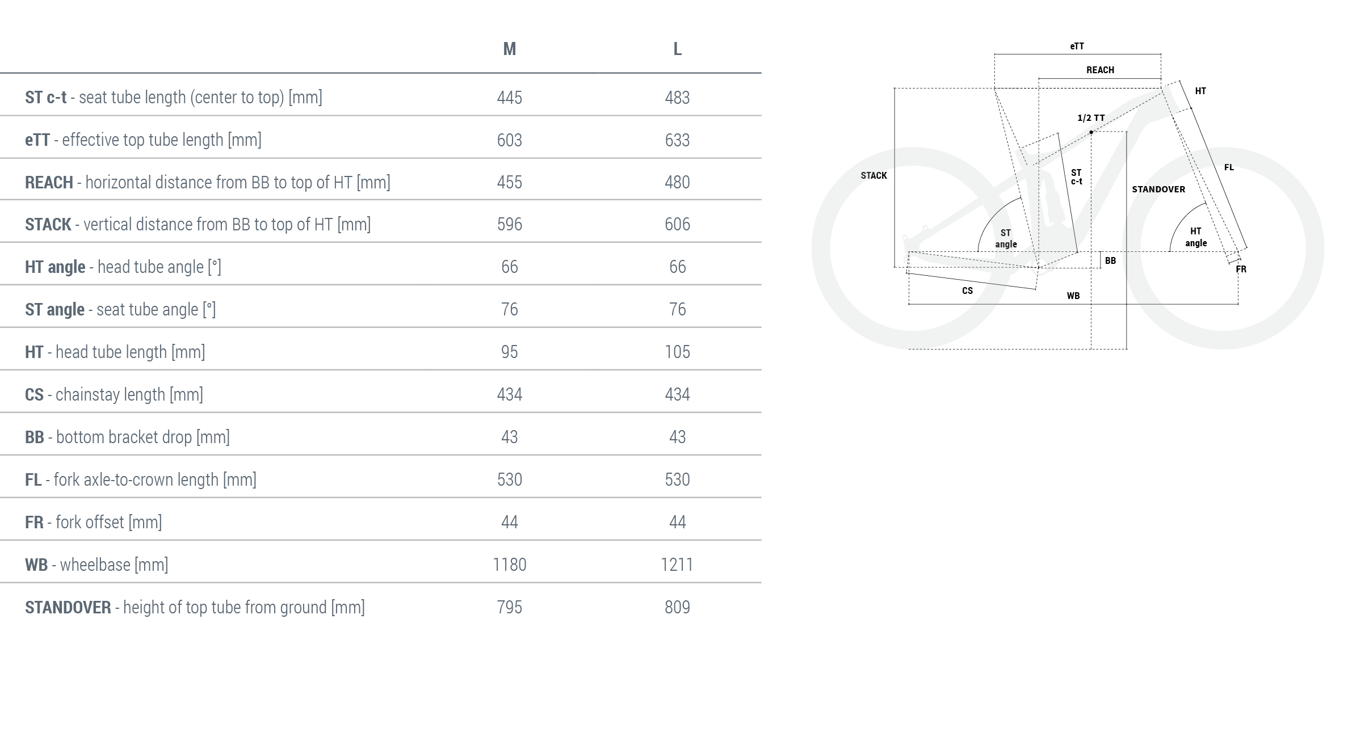Click the M size column header

tap(509, 49)
